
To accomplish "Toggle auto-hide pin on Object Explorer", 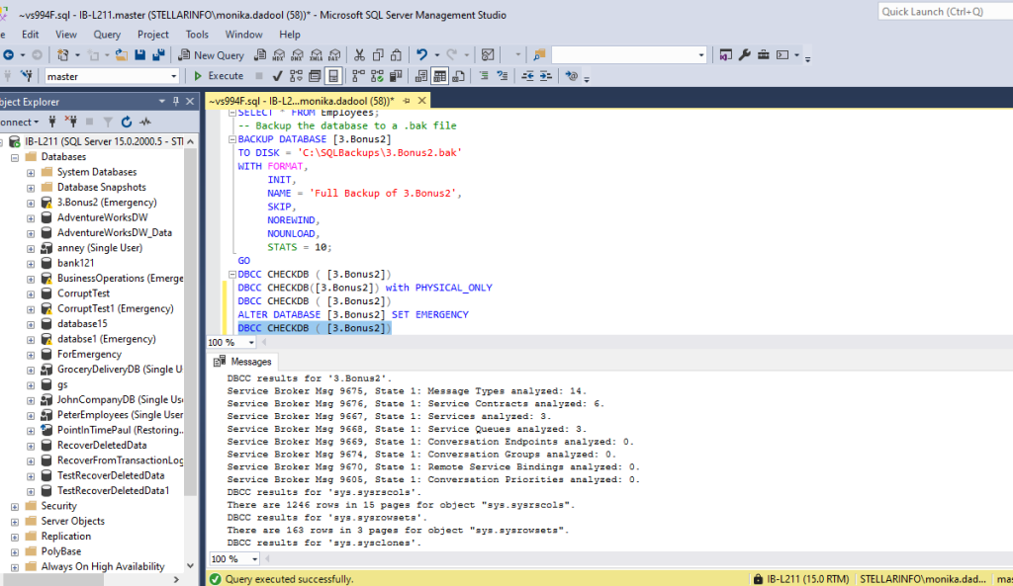I will pos(176,101).
